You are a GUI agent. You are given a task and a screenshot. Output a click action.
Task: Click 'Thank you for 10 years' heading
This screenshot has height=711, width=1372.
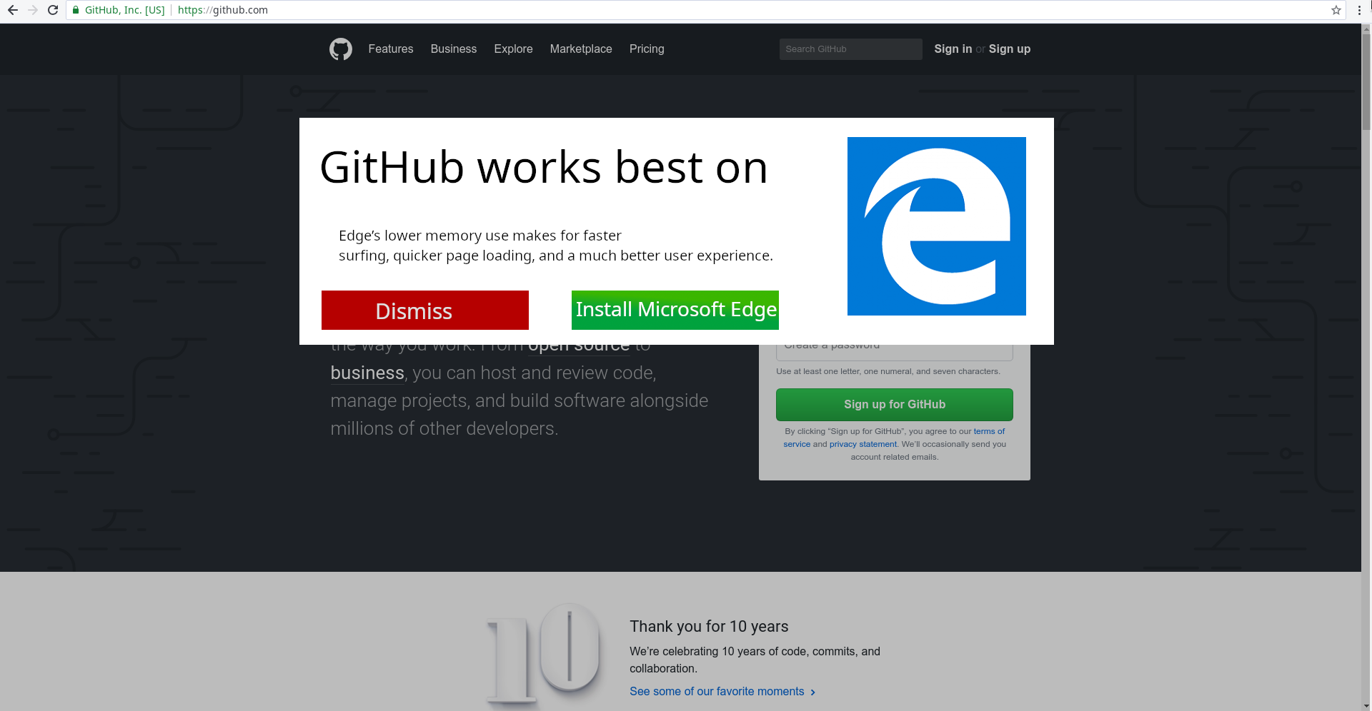click(x=709, y=627)
